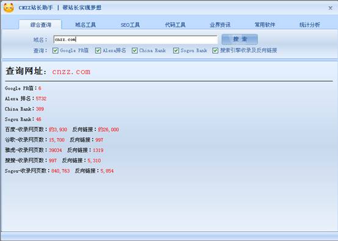Switch to the 综合查询 tab
The height and width of the screenshot is (241, 338).
coord(40,25)
